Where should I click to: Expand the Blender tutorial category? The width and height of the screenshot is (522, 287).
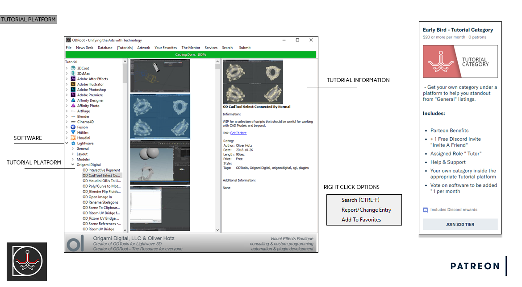pos(67,116)
